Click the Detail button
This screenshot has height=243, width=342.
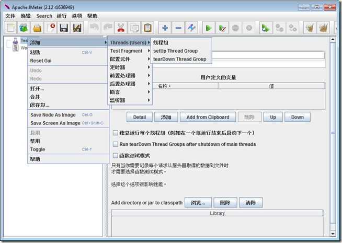(x=140, y=117)
